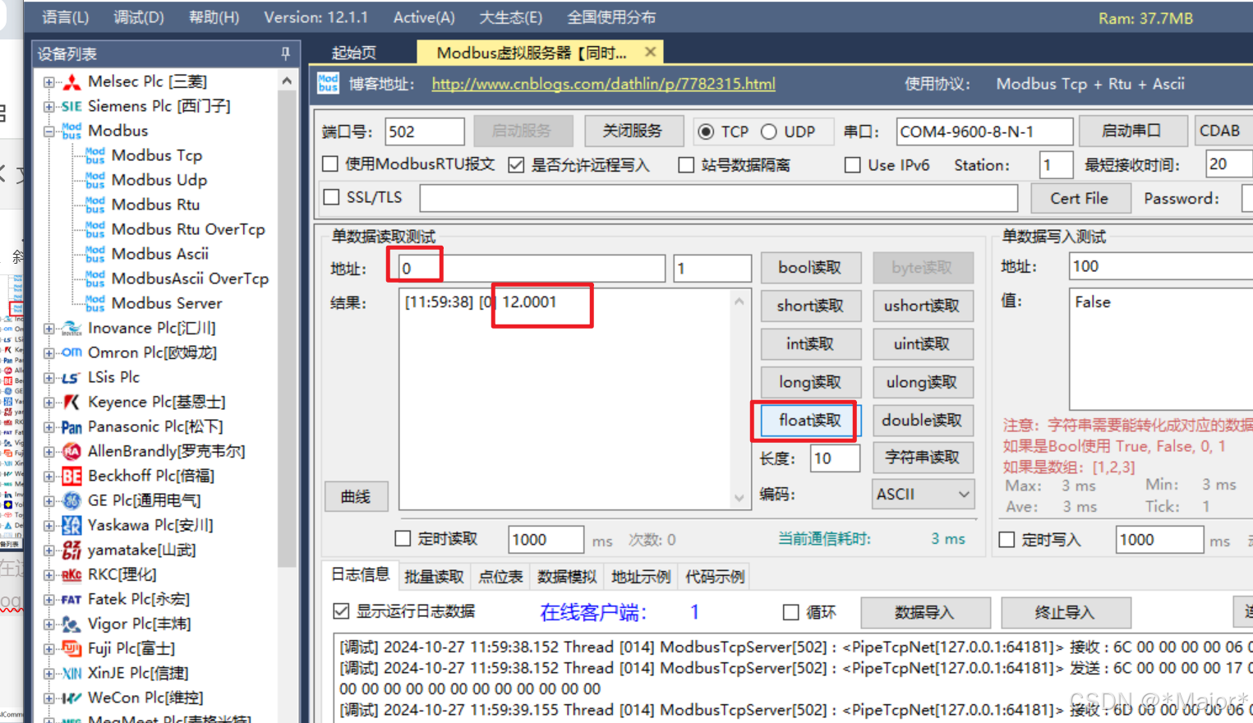Click the 端口号 502 input field
The image size is (1253, 723).
click(424, 131)
